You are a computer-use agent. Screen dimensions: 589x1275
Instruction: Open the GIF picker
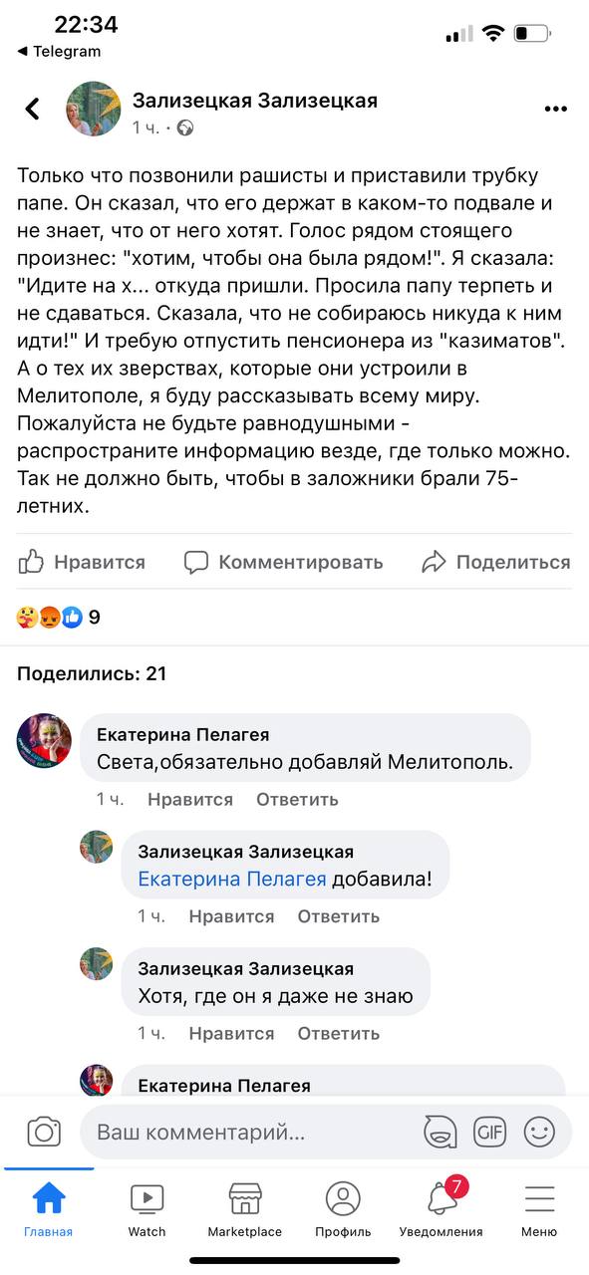click(x=489, y=1132)
